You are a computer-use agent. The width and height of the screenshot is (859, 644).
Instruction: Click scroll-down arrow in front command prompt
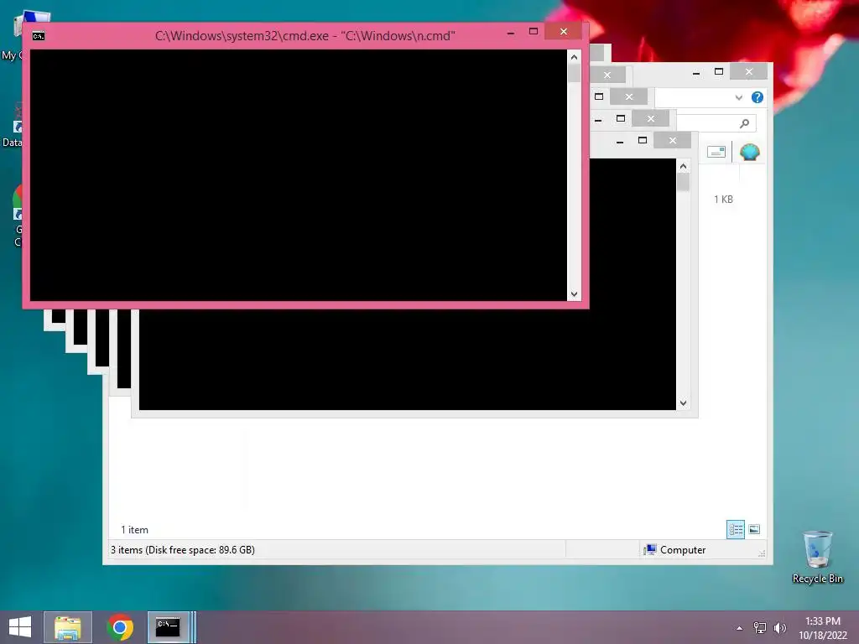[574, 294]
